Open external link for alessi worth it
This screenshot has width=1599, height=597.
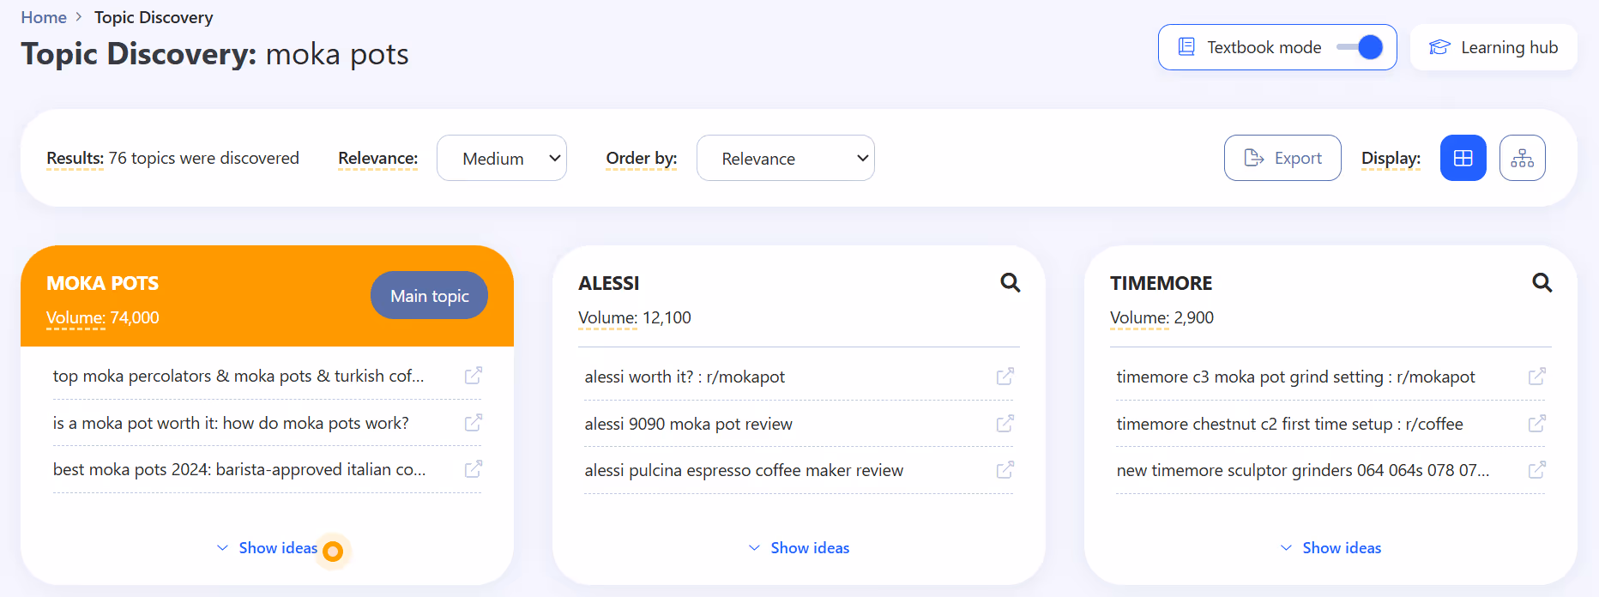pos(1005,377)
